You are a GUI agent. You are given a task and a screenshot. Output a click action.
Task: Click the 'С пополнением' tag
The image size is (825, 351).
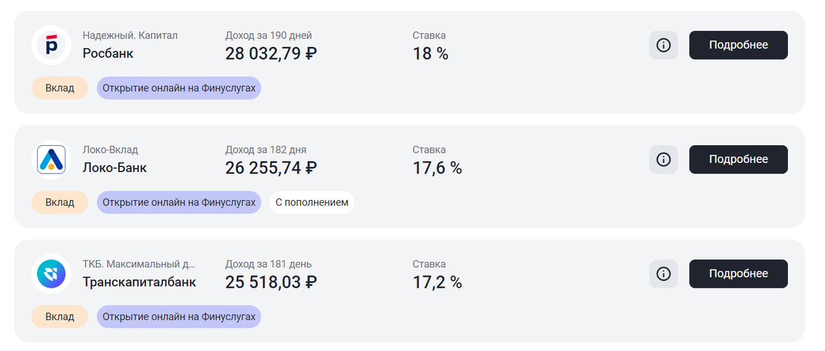tap(312, 202)
